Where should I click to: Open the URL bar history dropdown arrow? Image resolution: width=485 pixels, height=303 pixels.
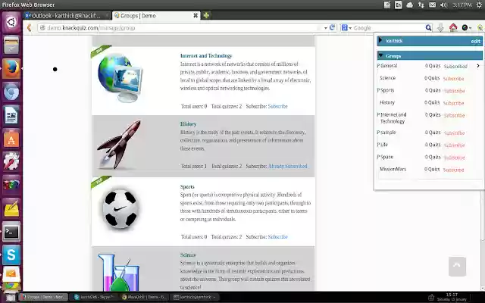pos(325,28)
